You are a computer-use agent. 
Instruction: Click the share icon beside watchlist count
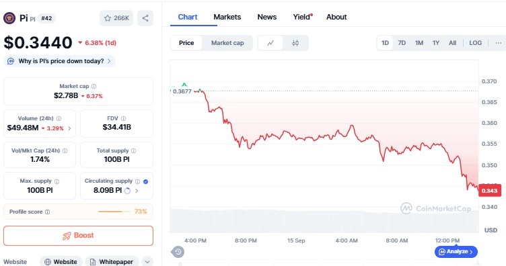point(145,18)
